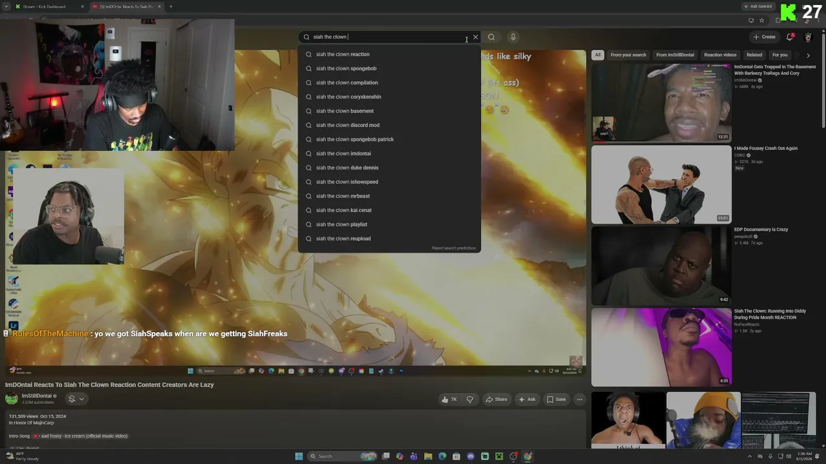Click 'Report search predictions' link
This screenshot has width=826, height=464.
[x=454, y=248]
